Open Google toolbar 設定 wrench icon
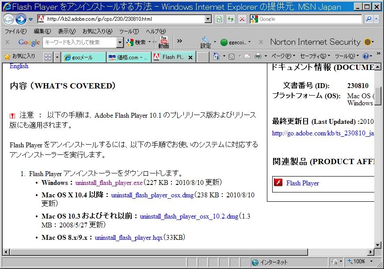Screen dimensions: 384x269 [206, 42]
